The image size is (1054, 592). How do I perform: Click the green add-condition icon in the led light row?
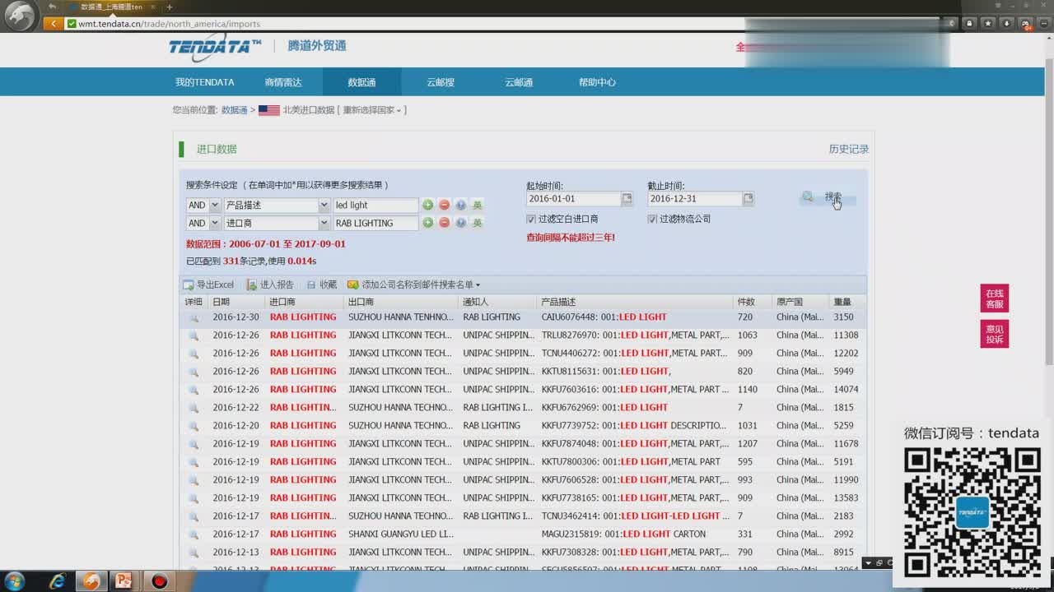click(x=427, y=205)
